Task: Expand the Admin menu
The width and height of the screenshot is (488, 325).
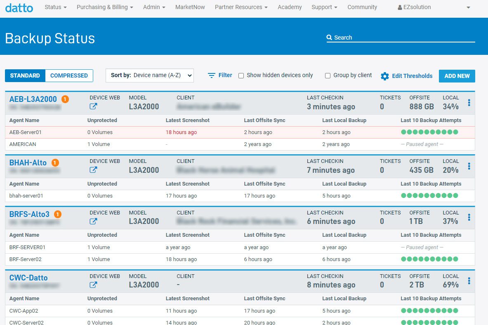Action: [154, 7]
